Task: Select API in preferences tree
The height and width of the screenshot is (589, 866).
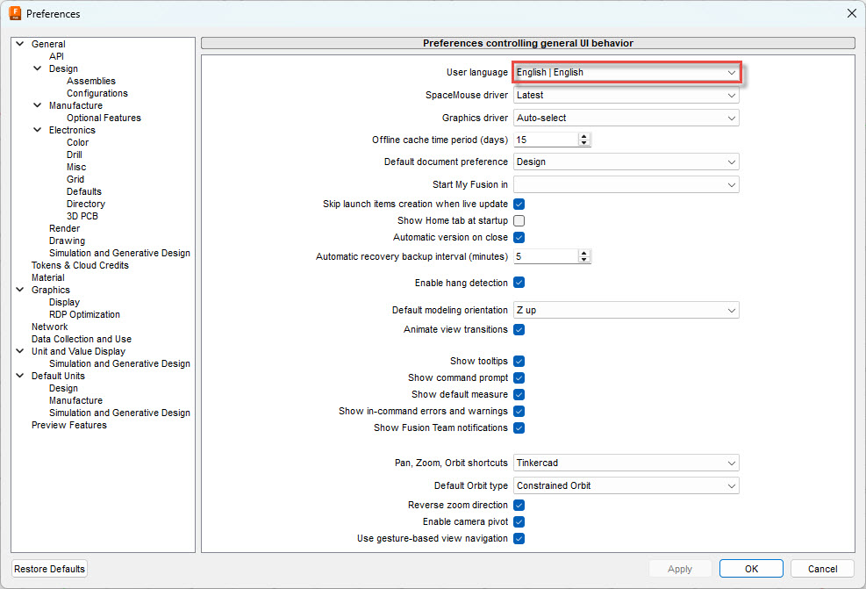Action: coord(56,56)
